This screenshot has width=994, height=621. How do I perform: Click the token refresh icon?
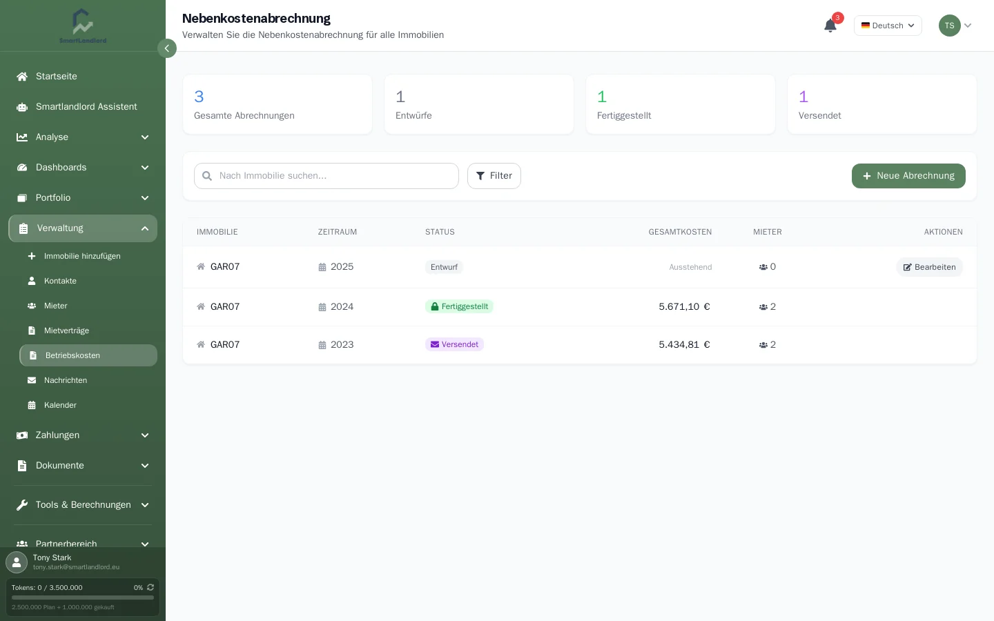pos(150,587)
